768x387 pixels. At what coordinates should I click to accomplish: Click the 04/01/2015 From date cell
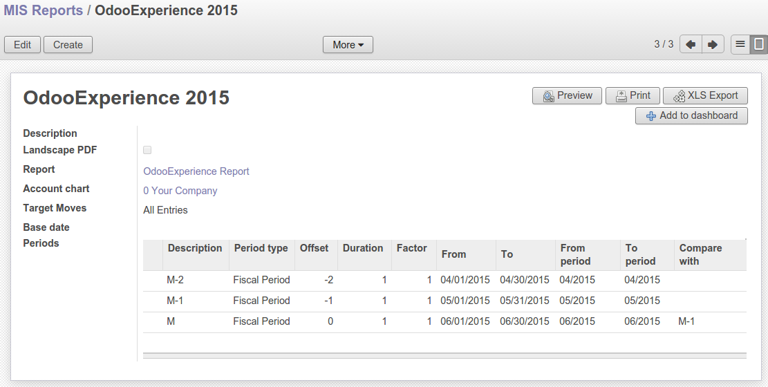click(465, 280)
